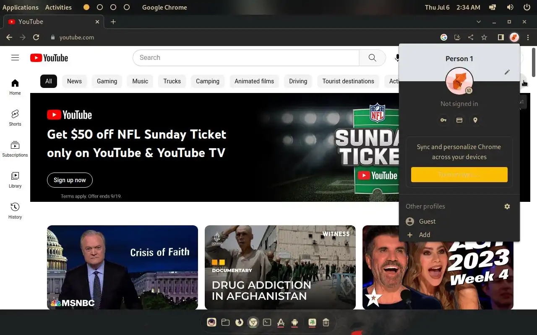
Task: Click the Turn on sync button
Action: click(x=459, y=175)
